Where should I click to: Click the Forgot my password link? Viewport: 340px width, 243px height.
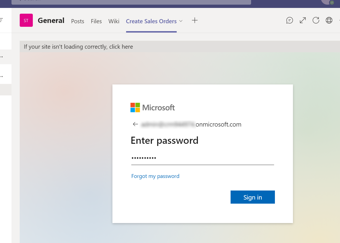click(155, 176)
